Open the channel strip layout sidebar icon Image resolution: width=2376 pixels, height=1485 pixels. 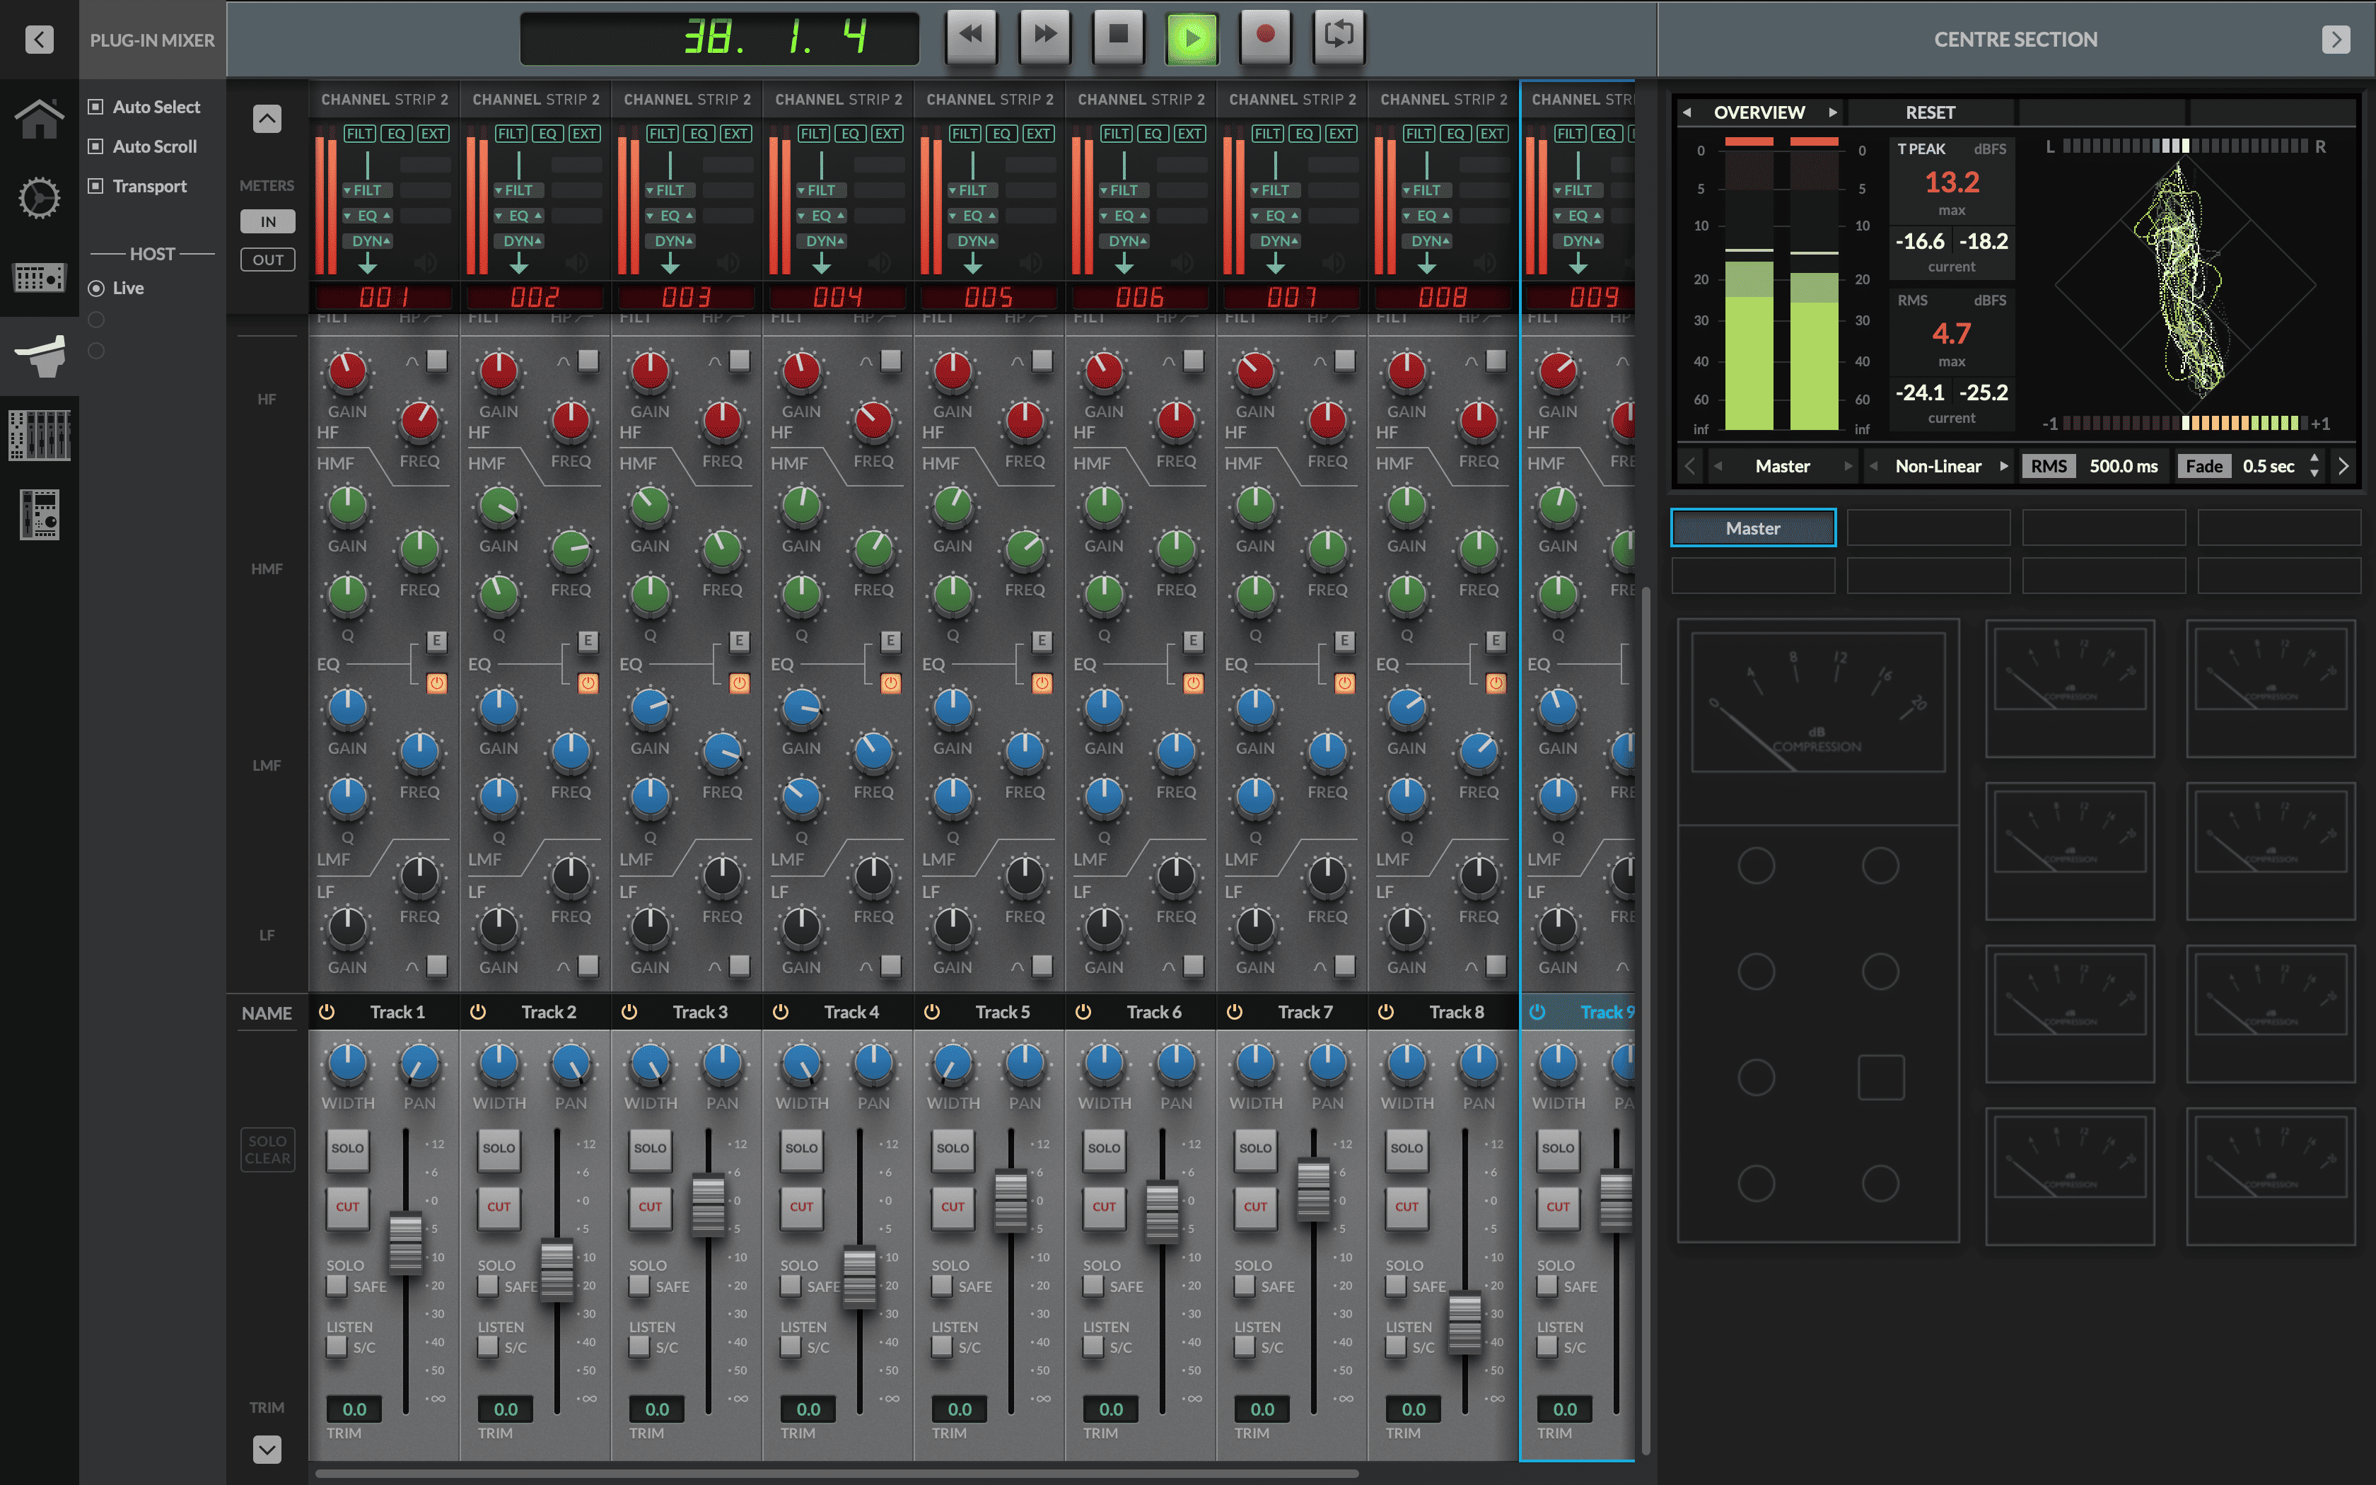coord(40,515)
